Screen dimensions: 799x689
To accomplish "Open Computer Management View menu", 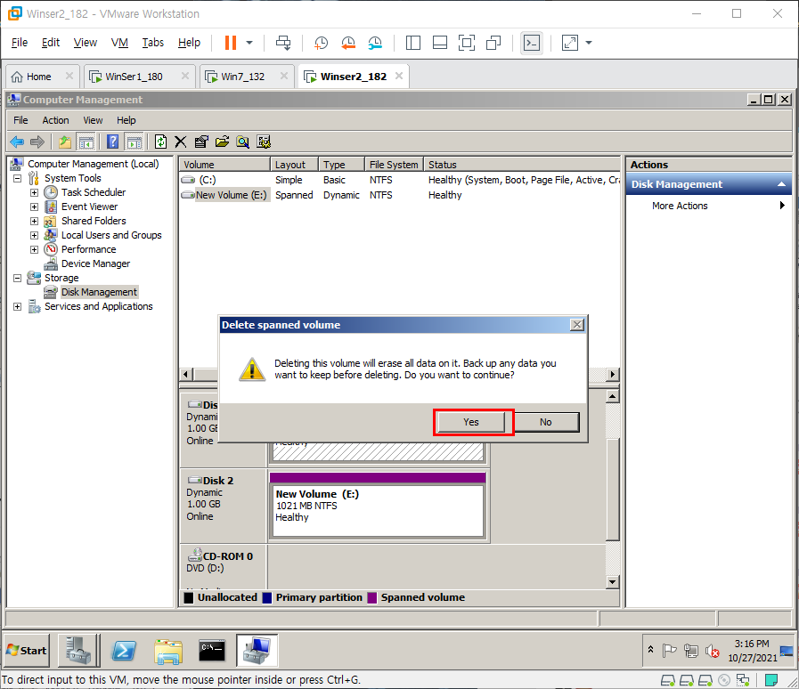I will pyautogui.click(x=93, y=120).
